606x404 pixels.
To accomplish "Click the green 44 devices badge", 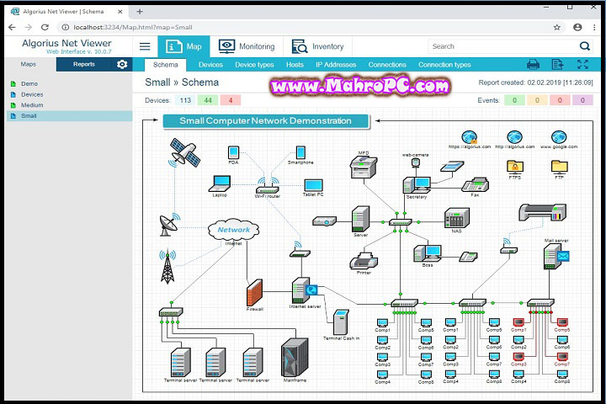I will (208, 100).
